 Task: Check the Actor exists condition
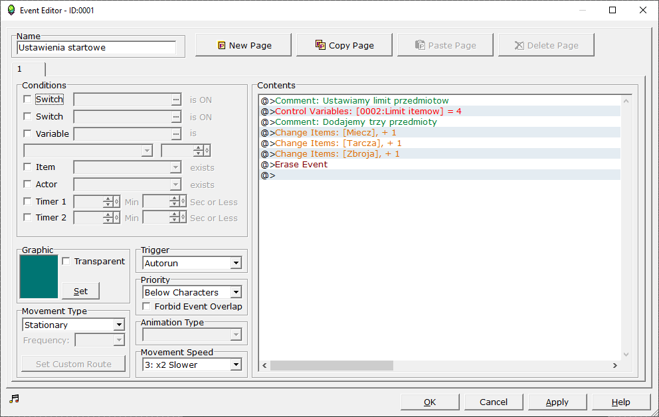27,184
